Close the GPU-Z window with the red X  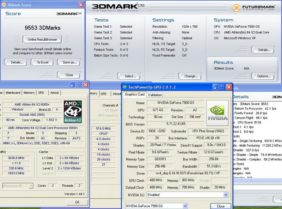coord(229,87)
